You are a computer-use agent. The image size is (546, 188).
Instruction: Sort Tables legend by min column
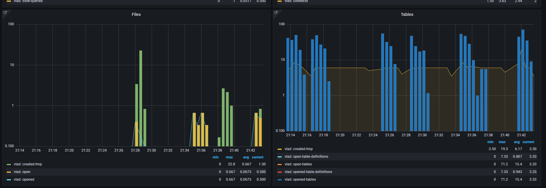(x=490, y=142)
